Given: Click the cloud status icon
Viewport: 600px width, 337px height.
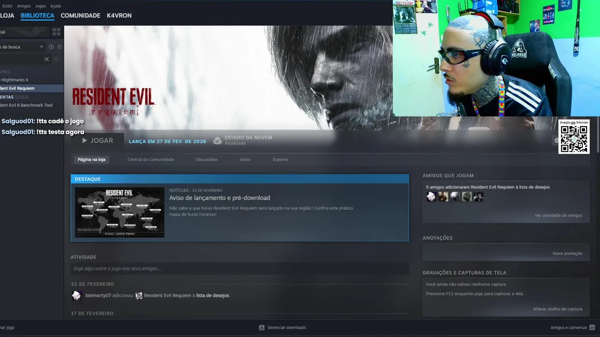Looking at the screenshot, I should pos(217,140).
